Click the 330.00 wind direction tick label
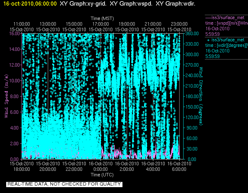Viewport: 248px width, 193px height. click(192, 44)
